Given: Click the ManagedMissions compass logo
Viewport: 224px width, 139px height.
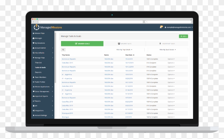Looking at the screenshot, I should pyautogui.click(x=37, y=27).
